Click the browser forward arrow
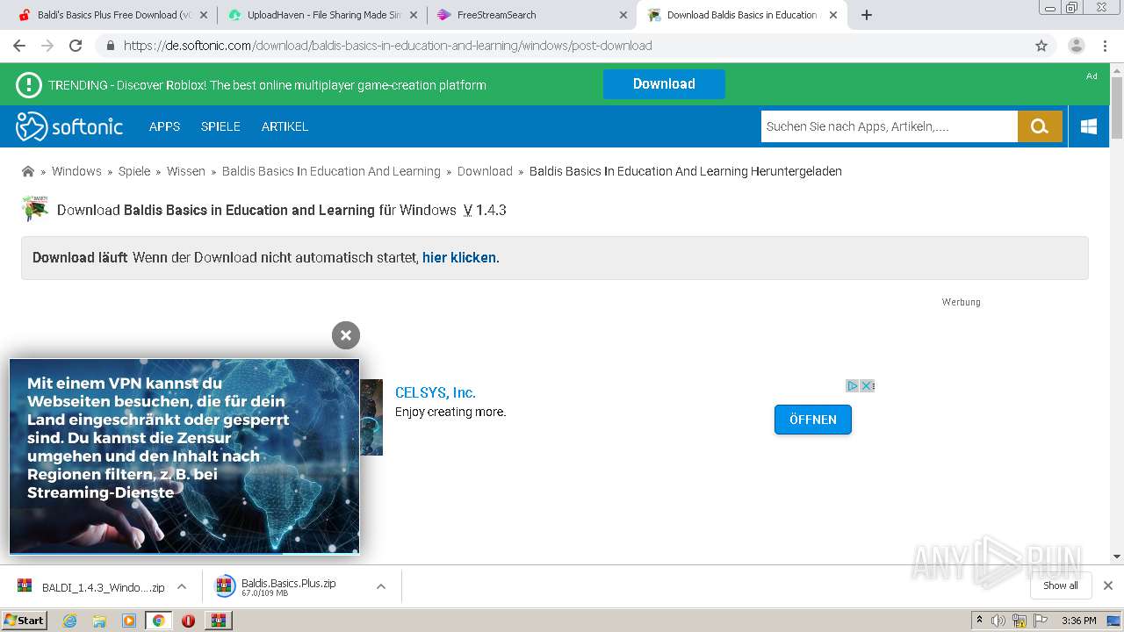 (x=47, y=46)
